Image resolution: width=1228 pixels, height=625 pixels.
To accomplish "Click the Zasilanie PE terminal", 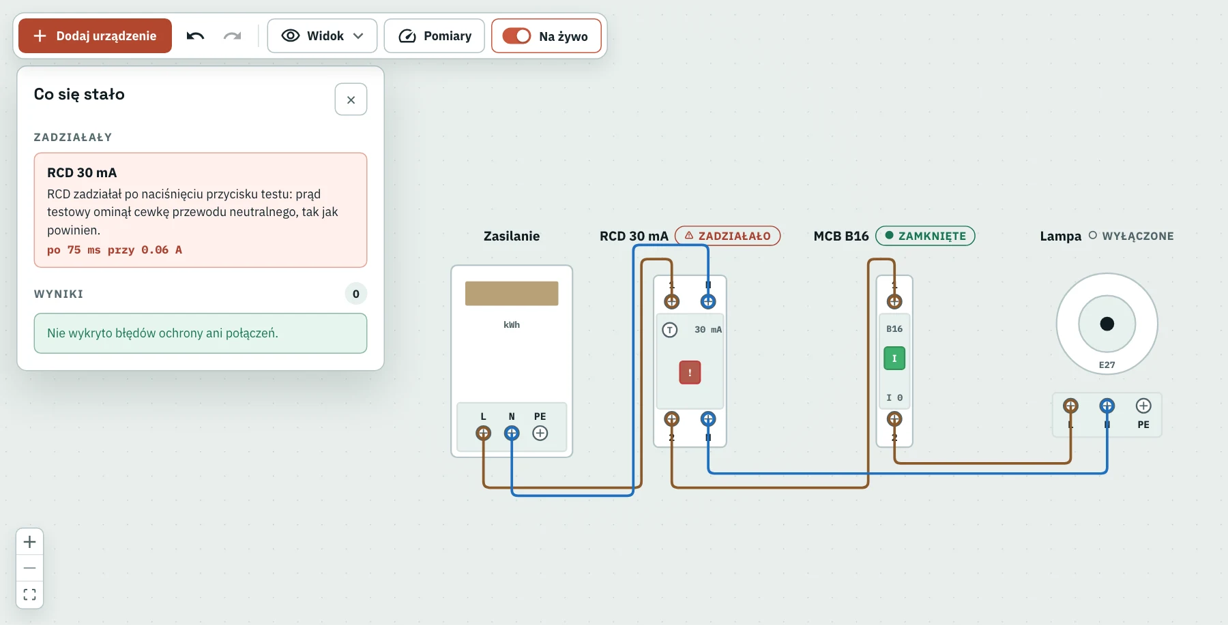I will 540,433.
